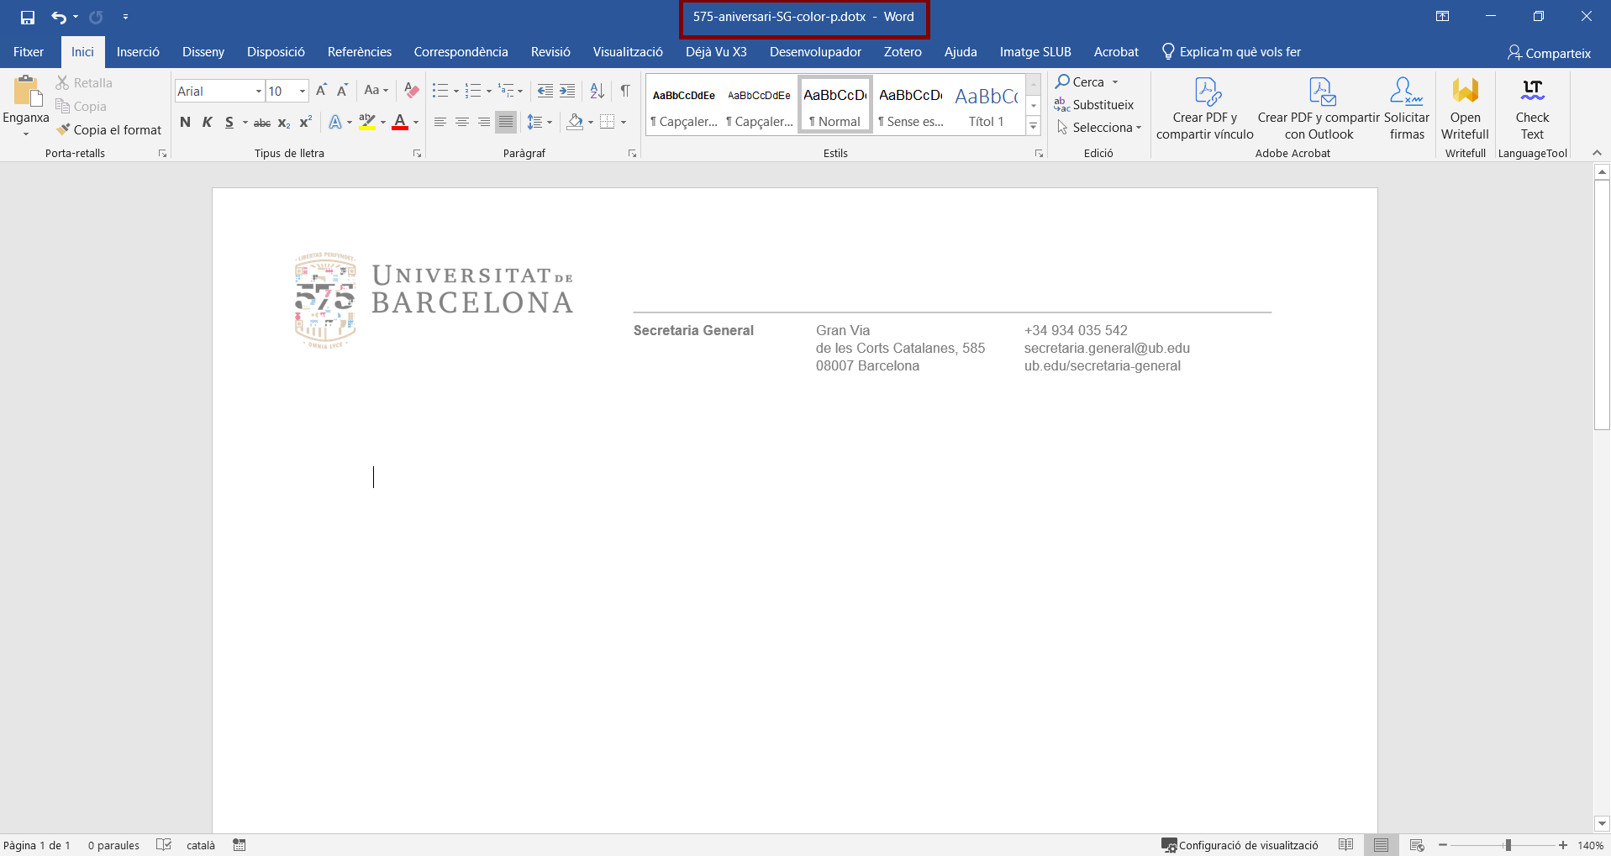Click the Save icon in title bar
This screenshot has height=856, width=1611.
pyautogui.click(x=28, y=17)
